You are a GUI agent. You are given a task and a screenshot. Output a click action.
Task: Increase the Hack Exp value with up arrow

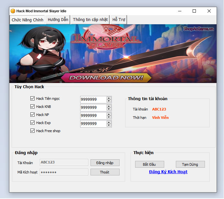tap(109, 122)
